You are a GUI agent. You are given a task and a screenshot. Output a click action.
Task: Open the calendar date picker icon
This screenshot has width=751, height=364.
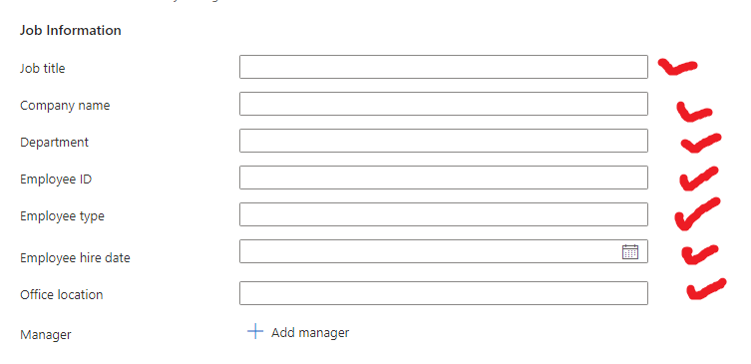[x=630, y=251]
